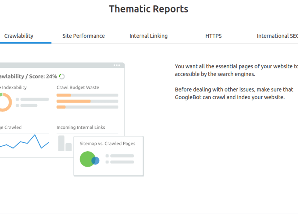
Task: Click the second longest orange Crawl Budget bar
Action: (x=87, y=101)
